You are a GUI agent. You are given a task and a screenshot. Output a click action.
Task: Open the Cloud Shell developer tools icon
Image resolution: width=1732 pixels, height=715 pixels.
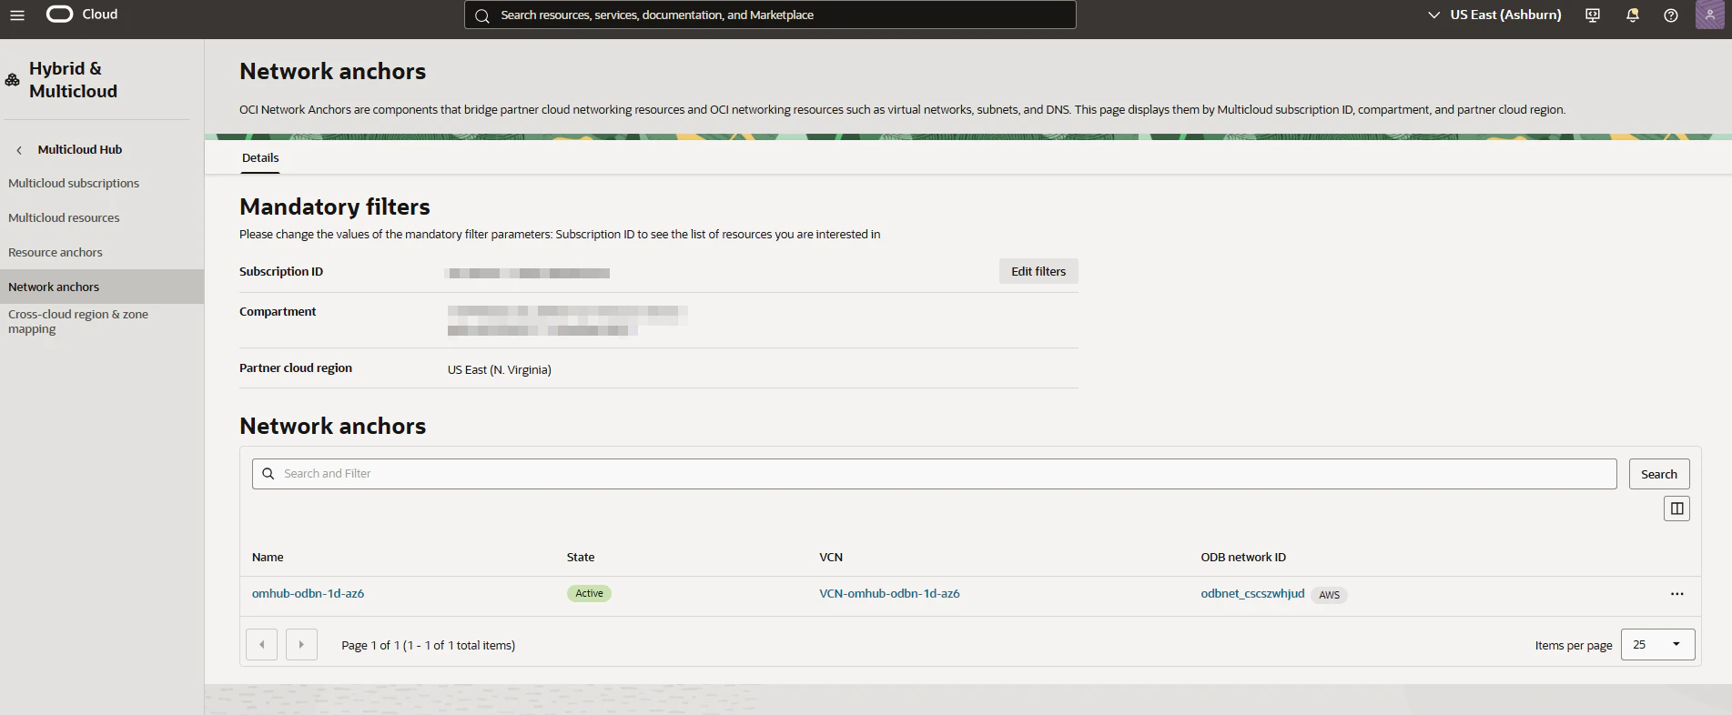click(1593, 15)
